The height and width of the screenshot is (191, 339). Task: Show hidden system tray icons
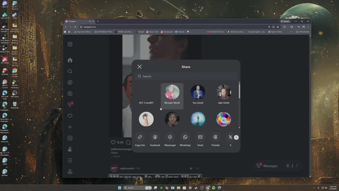tap(314, 188)
